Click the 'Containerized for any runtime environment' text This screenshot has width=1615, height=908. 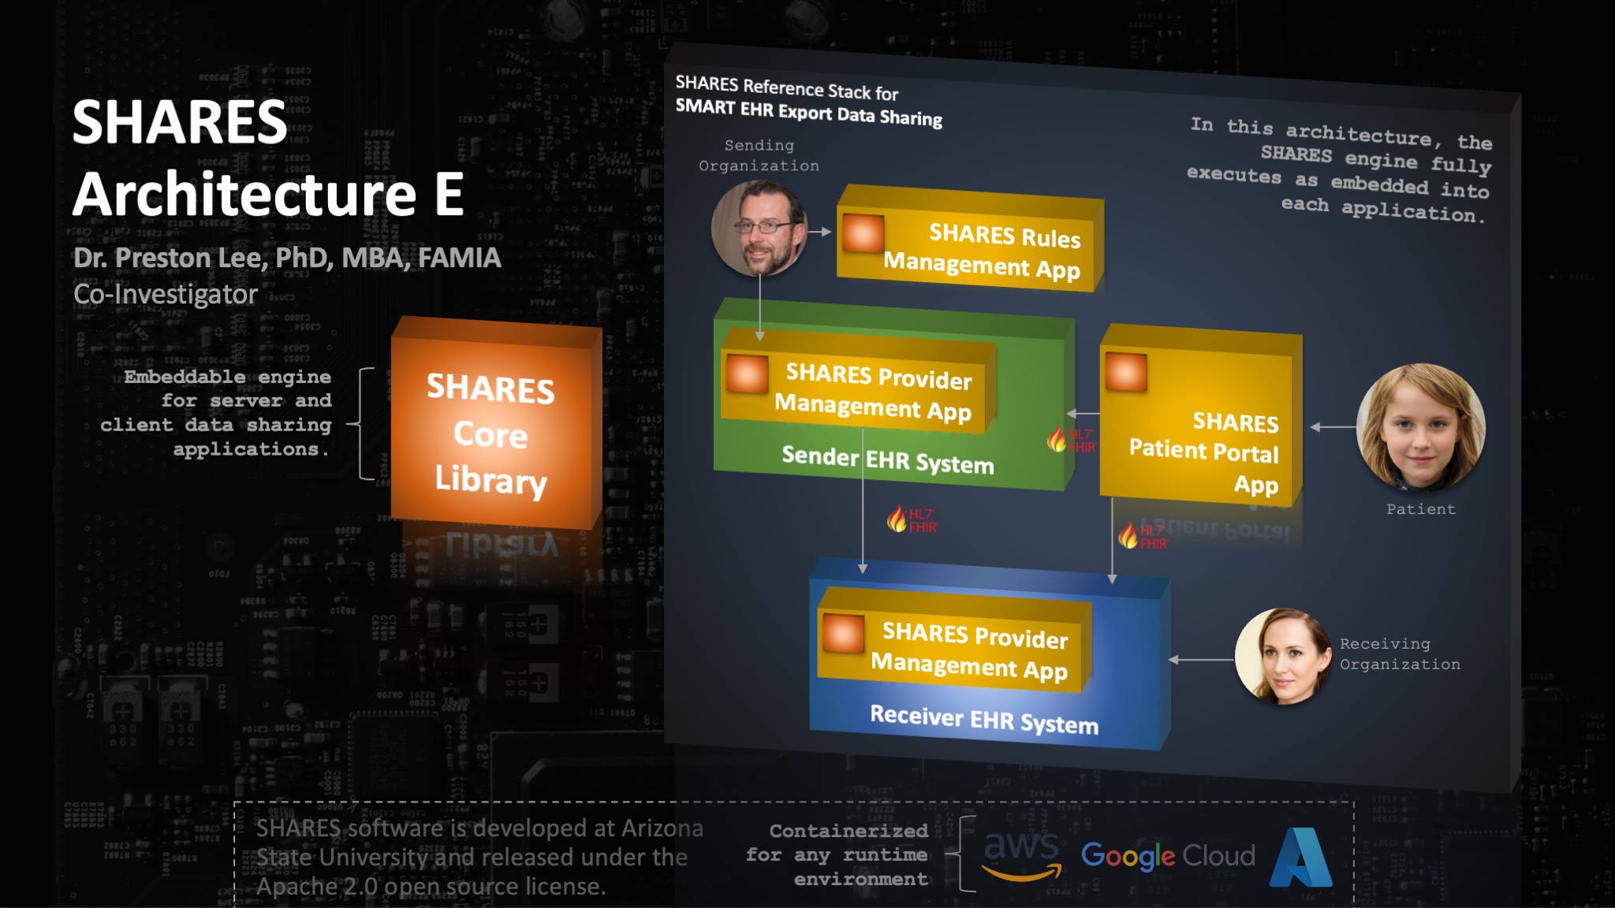click(x=837, y=854)
